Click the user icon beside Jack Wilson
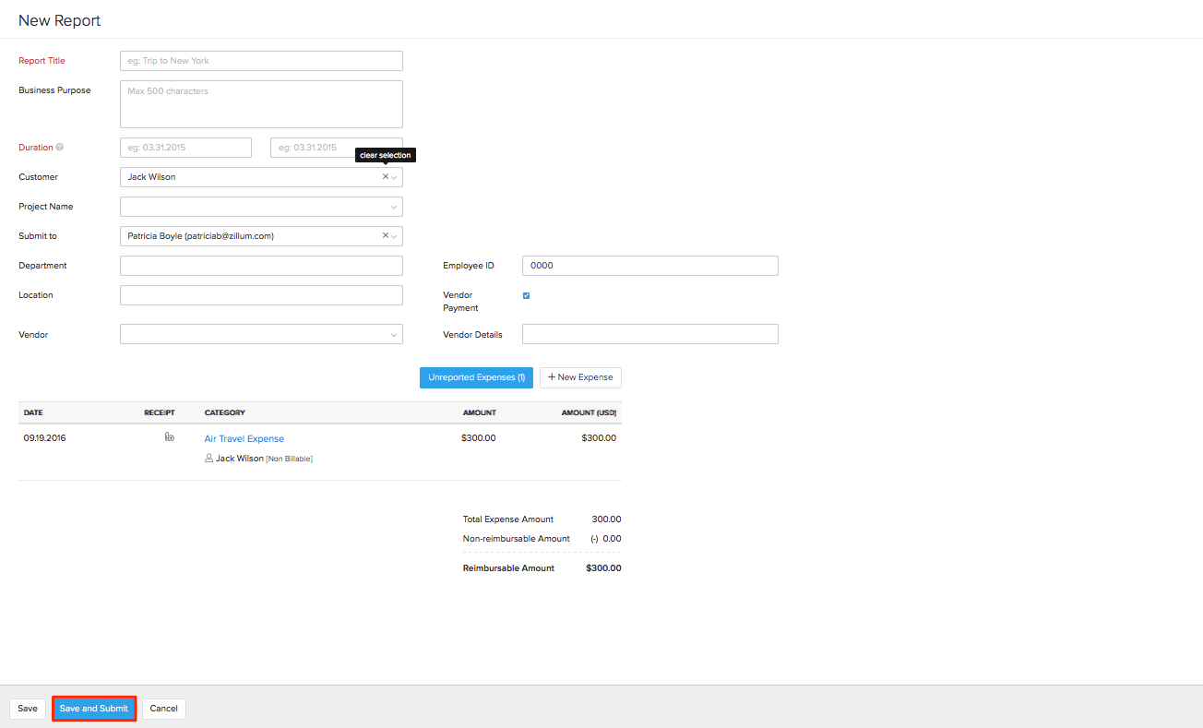Image resolution: width=1203 pixels, height=728 pixels. (208, 458)
